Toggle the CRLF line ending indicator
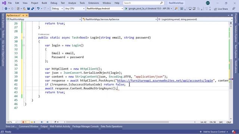The image size is (239, 134). [229, 122]
